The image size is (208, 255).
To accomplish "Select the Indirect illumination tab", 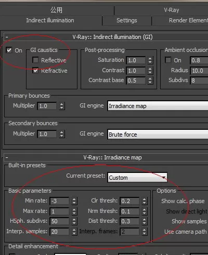I will pos(50,20).
